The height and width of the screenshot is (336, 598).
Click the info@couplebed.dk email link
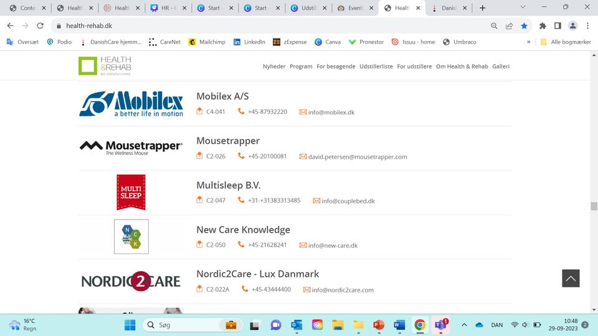point(348,201)
